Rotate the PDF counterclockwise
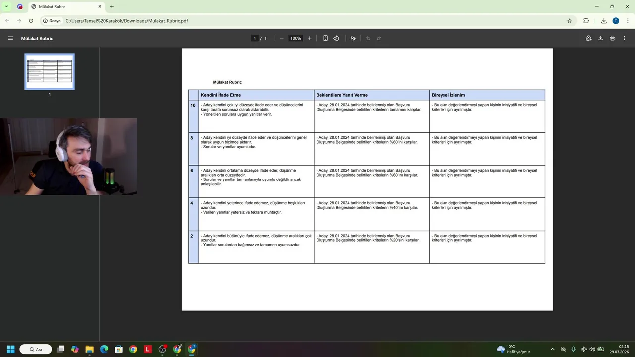Viewport: 635px width, 357px height. click(336, 38)
